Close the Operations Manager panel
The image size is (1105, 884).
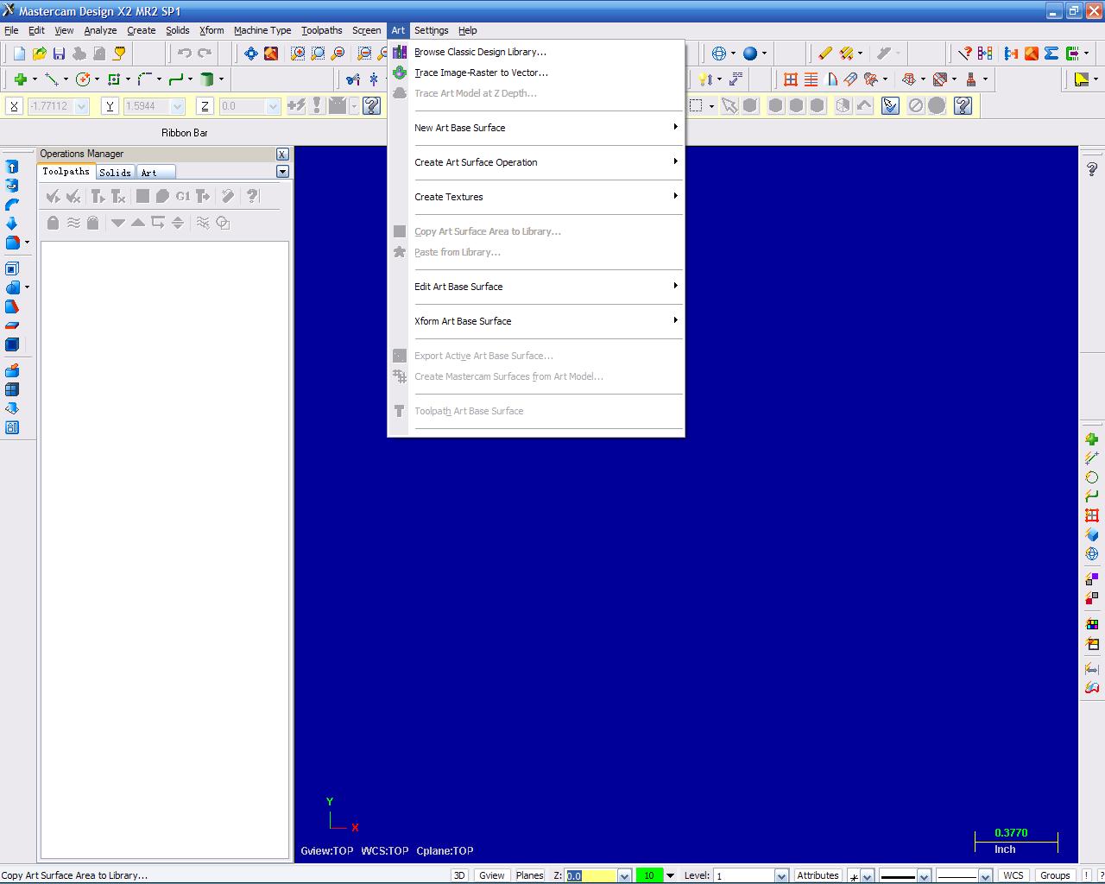click(x=282, y=154)
